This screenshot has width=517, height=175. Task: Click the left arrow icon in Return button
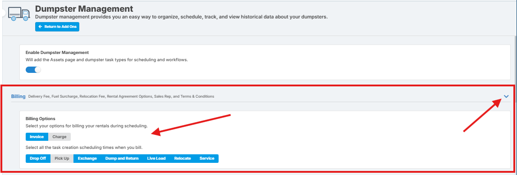pos(40,27)
